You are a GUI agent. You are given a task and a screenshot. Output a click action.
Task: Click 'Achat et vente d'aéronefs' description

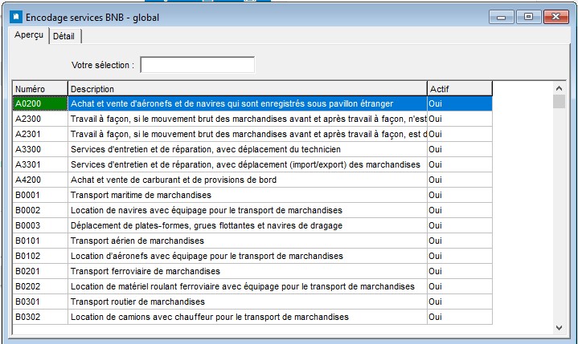click(x=232, y=103)
